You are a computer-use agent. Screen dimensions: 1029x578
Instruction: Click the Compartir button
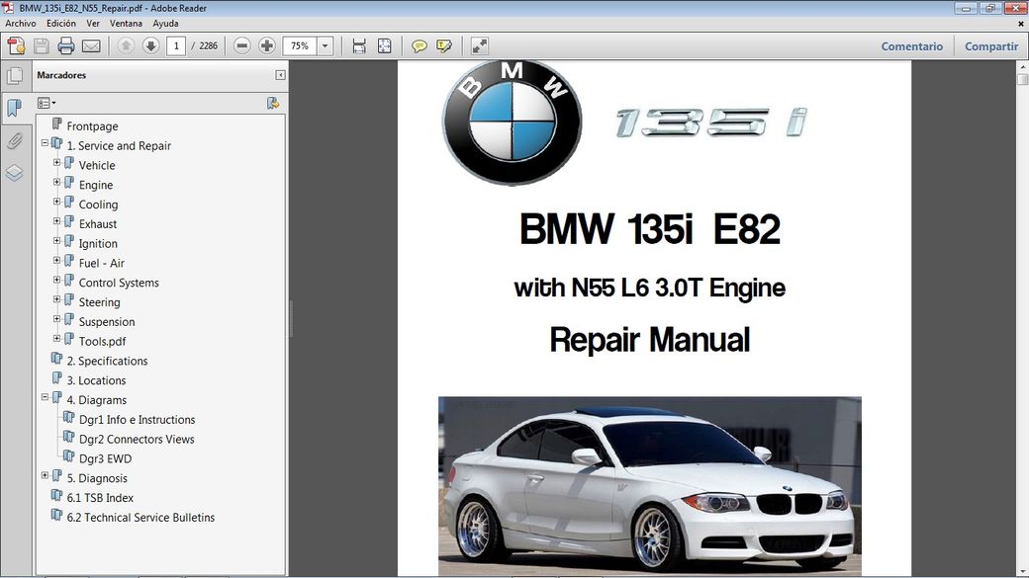tap(990, 46)
